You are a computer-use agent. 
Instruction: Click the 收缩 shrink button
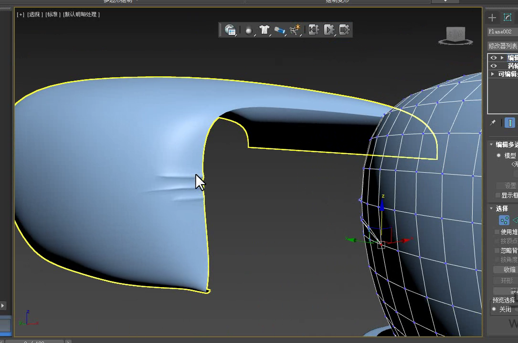[506, 270]
